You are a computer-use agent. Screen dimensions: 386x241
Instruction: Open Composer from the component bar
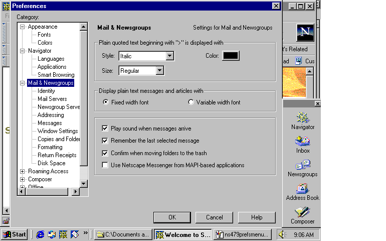coord(303,215)
